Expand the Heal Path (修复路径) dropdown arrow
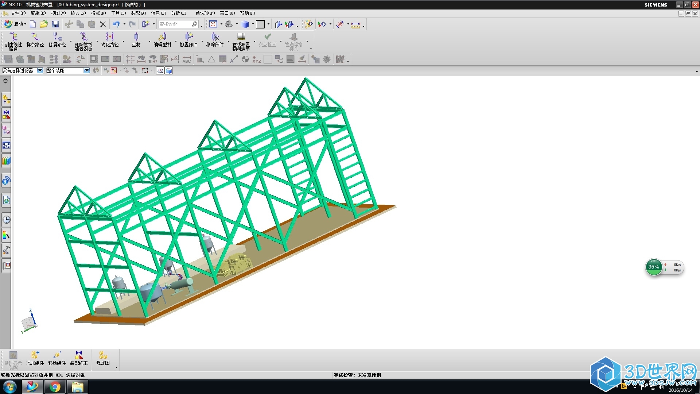Screen dimensions: 700x394 70,41
